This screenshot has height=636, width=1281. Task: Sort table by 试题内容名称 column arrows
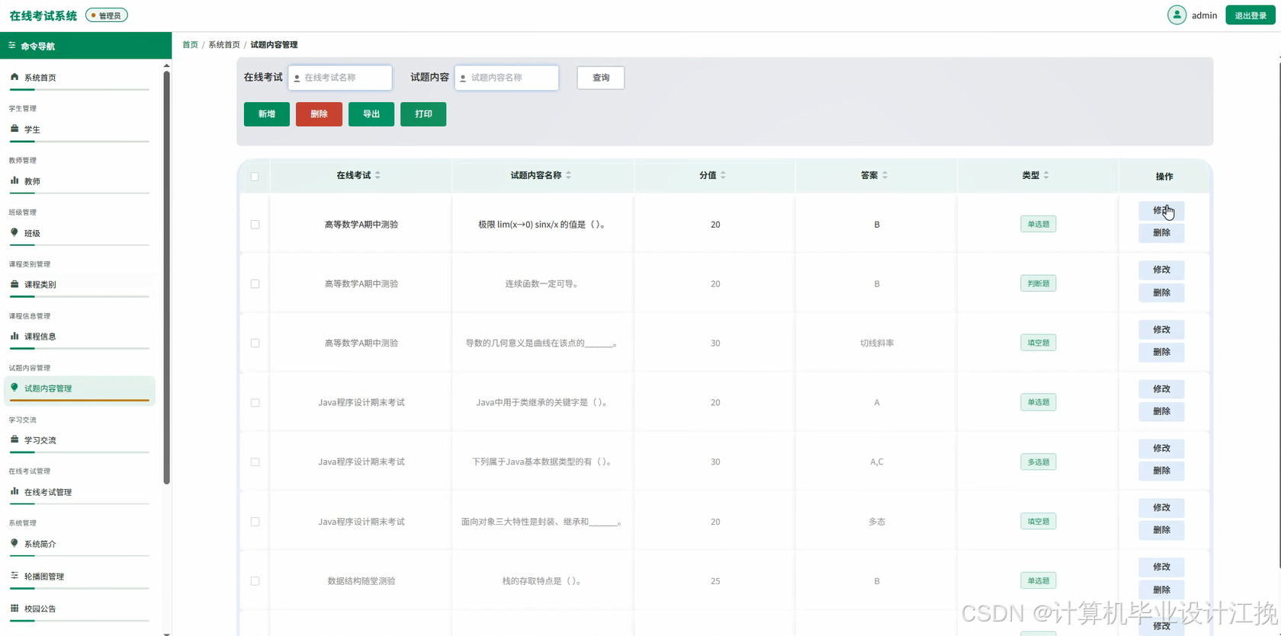coord(569,175)
